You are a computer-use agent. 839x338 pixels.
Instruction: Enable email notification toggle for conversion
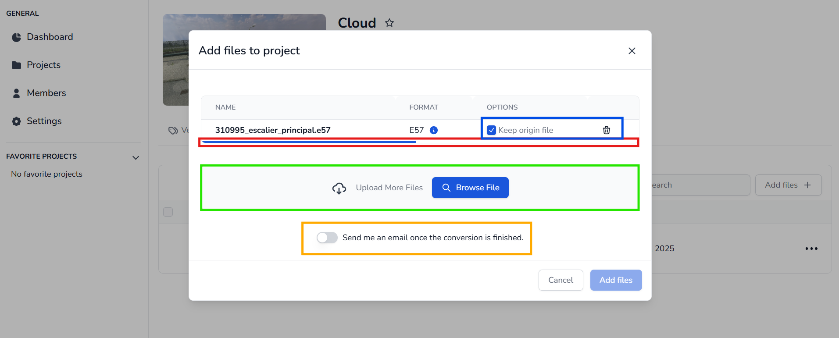coord(327,238)
